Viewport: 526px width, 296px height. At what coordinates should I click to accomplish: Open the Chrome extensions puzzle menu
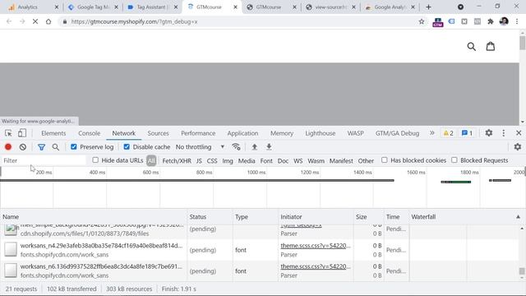(x=491, y=21)
